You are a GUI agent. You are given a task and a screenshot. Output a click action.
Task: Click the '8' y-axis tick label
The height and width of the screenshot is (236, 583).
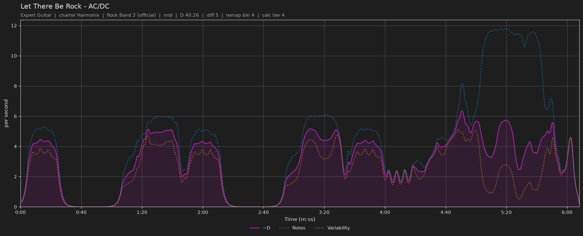tap(16, 86)
